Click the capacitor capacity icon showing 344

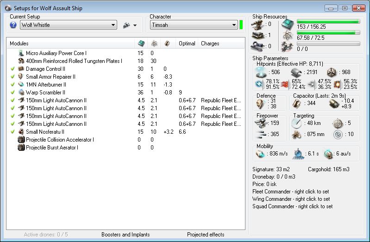tap(297, 104)
